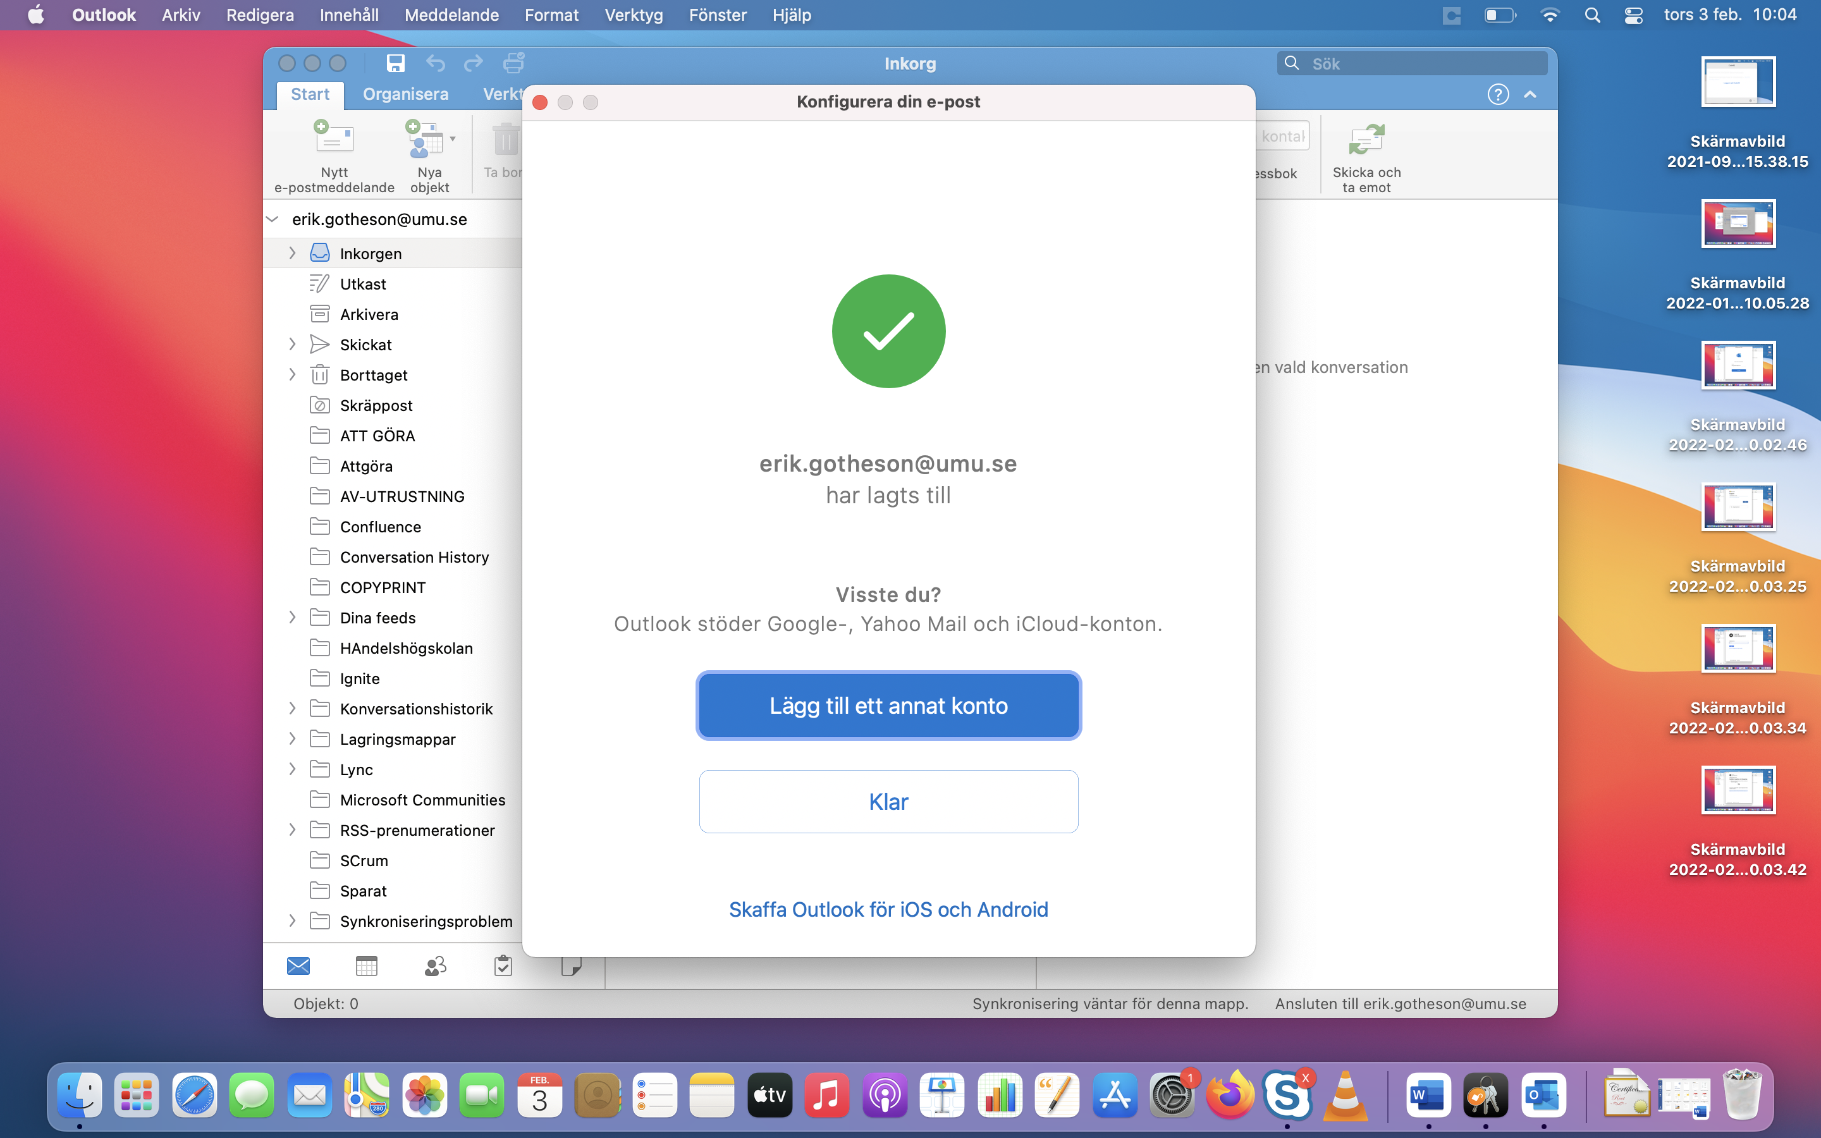Image resolution: width=1821 pixels, height=1138 pixels.
Task: Create a new e-mail with Nytt e-postmeddelande
Action: [334, 157]
